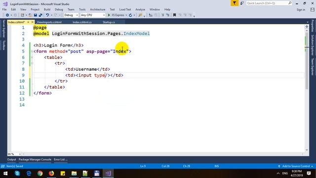Image resolution: width=316 pixels, height=178 pixels.
Task: Click the account avatar icon beside Sign in
Action: point(313,10)
